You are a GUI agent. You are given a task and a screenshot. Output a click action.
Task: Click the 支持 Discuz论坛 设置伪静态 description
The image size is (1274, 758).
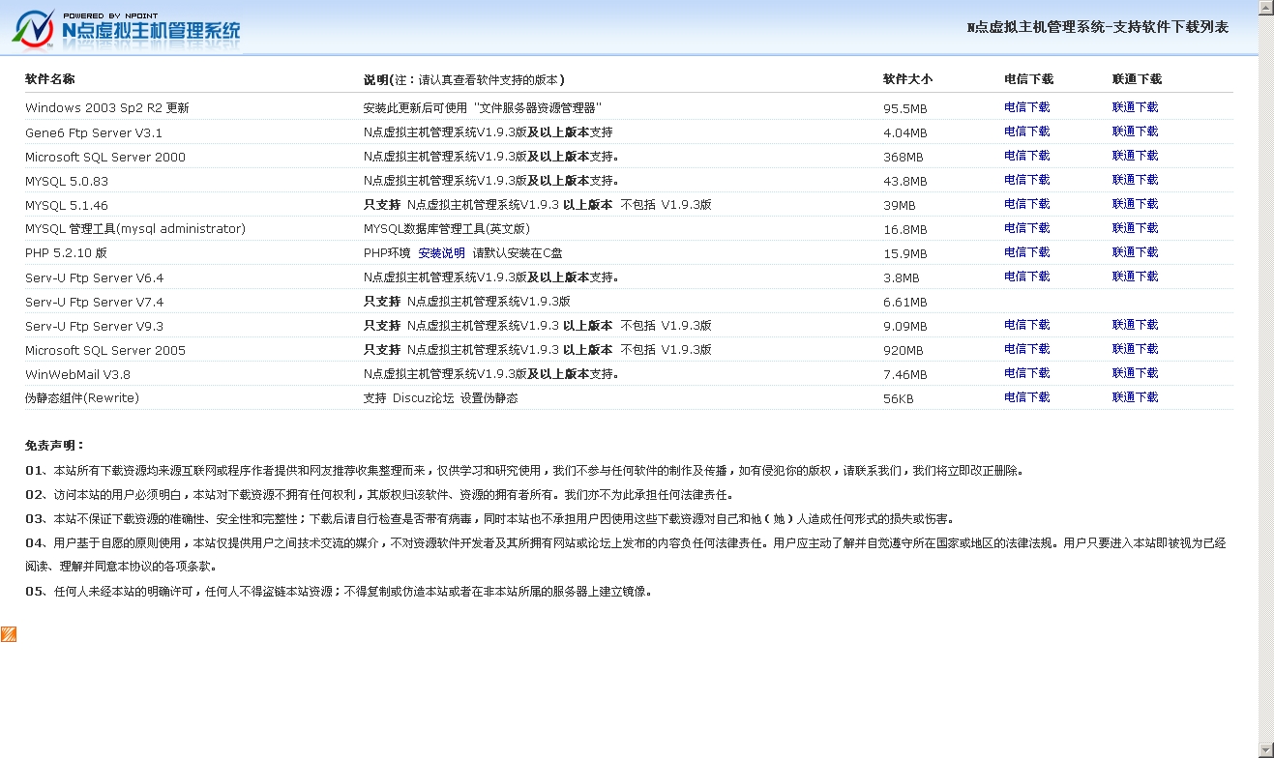click(440, 398)
